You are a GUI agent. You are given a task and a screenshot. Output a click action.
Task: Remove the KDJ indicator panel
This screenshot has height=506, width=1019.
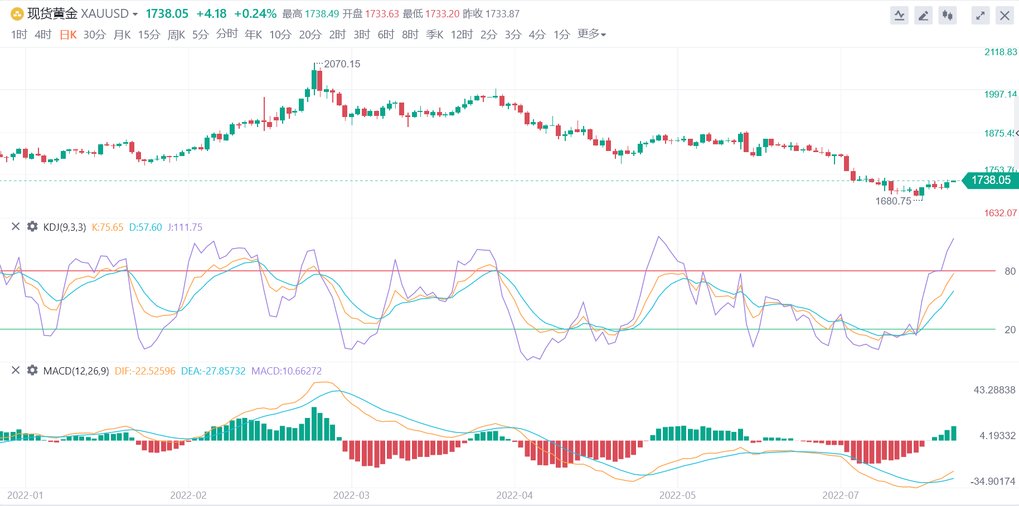tap(16, 226)
